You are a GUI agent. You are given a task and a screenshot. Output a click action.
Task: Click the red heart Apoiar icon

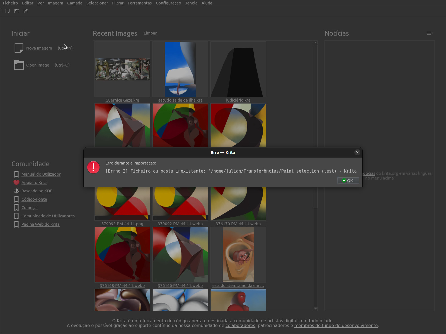click(x=16, y=183)
